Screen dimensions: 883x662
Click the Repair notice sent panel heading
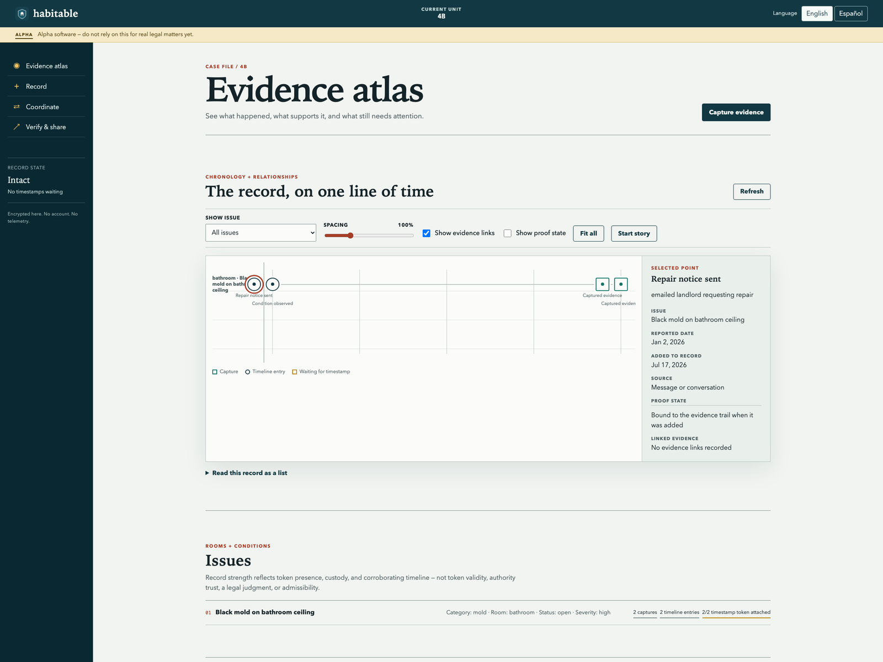686,279
